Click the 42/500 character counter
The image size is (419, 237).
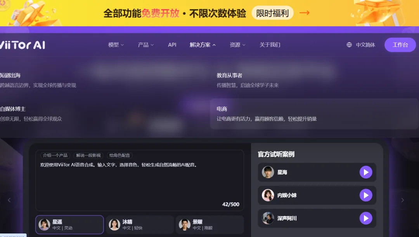(230, 204)
